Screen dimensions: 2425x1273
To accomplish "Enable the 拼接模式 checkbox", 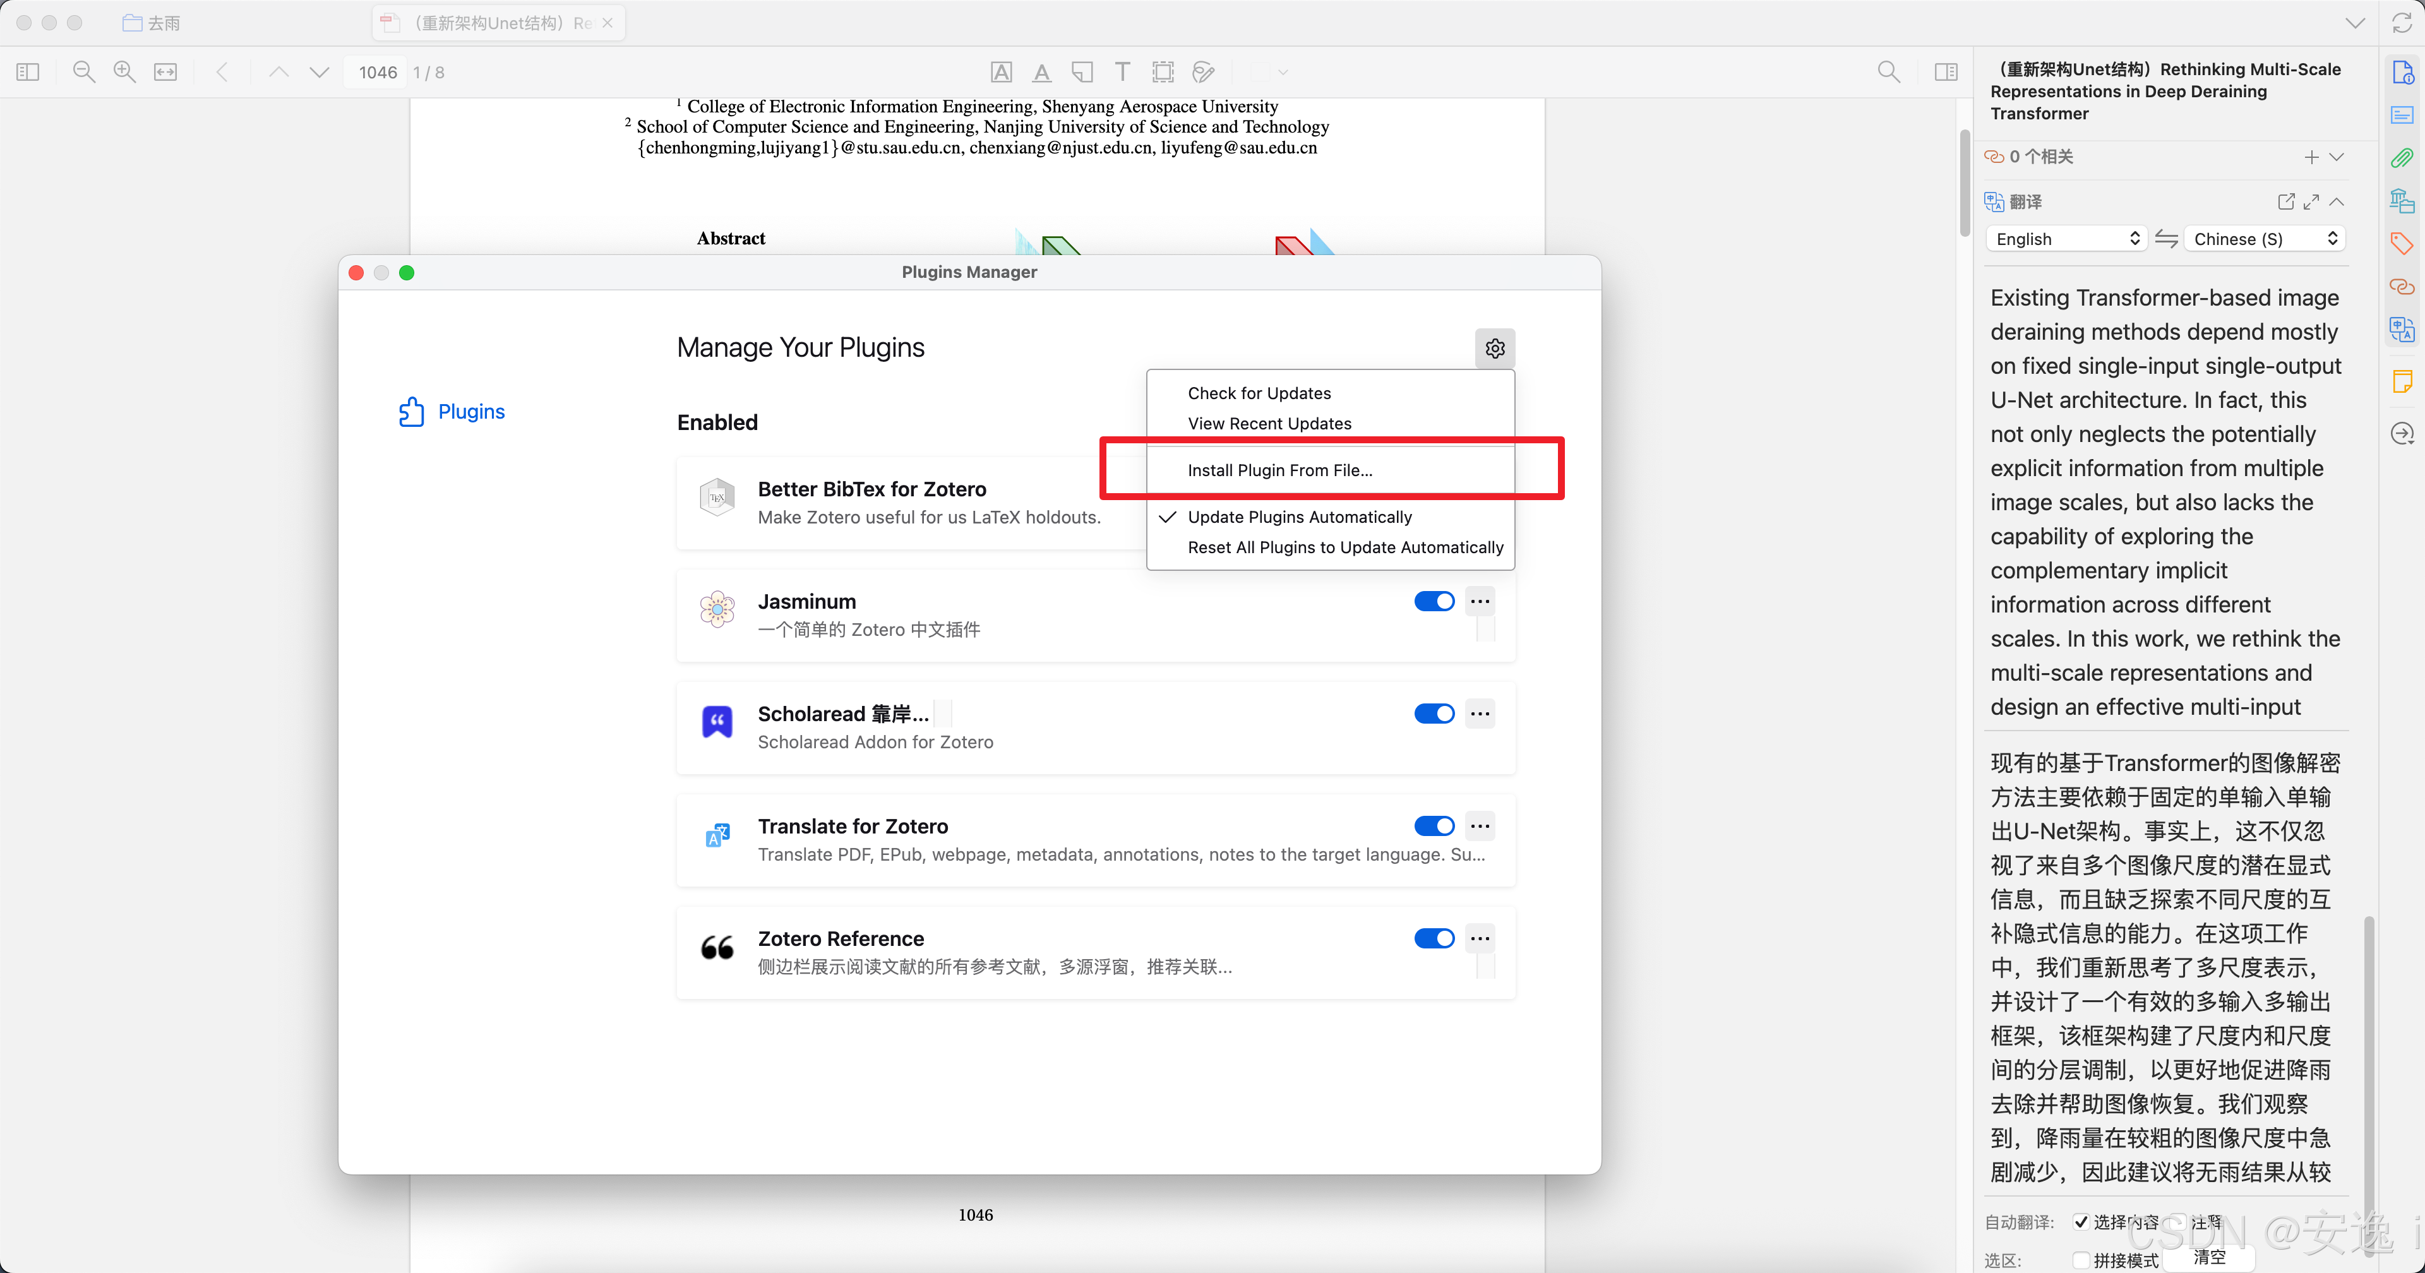I will (2080, 1260).
